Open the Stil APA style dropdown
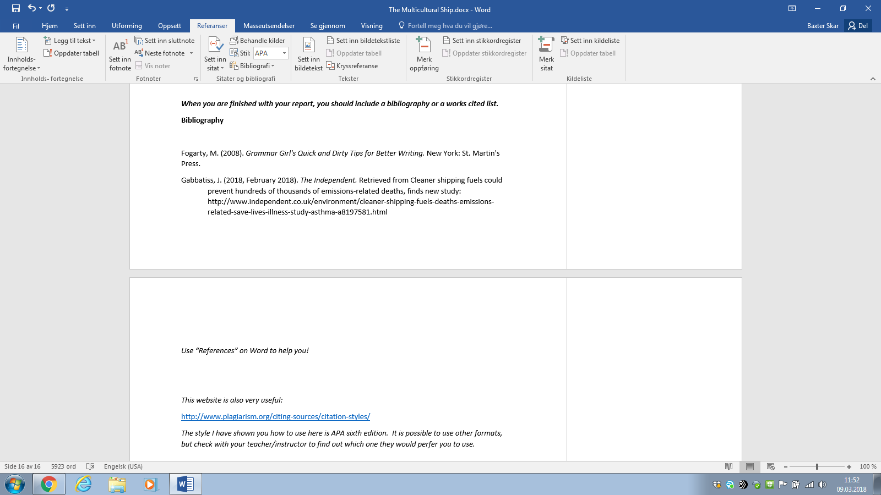Viewport: 881px width, 495px height. point(284,53)
